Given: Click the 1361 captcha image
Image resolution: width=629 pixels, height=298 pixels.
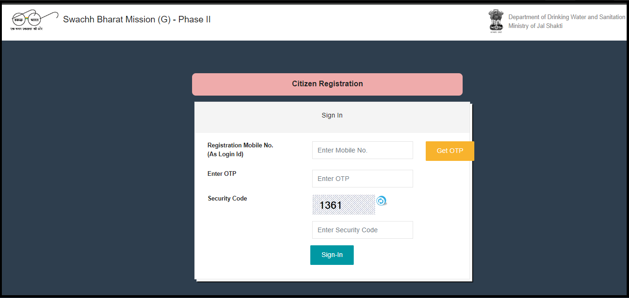Looking at the screenshot, I should click(x=343, y=205).
